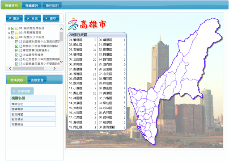Toggle the 家庭寄養(服務據點) checkbox

click(x=17, y=50)
